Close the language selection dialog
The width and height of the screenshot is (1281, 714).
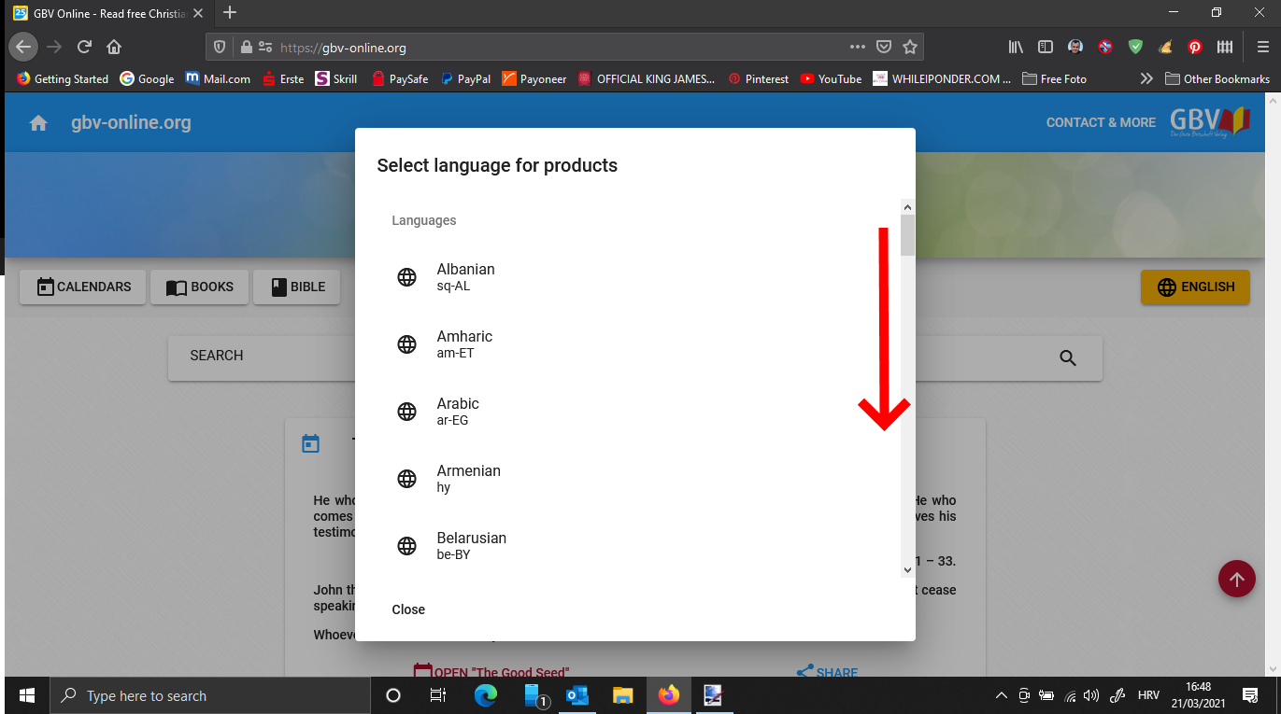pyautogui.click(x=408, y=609)
